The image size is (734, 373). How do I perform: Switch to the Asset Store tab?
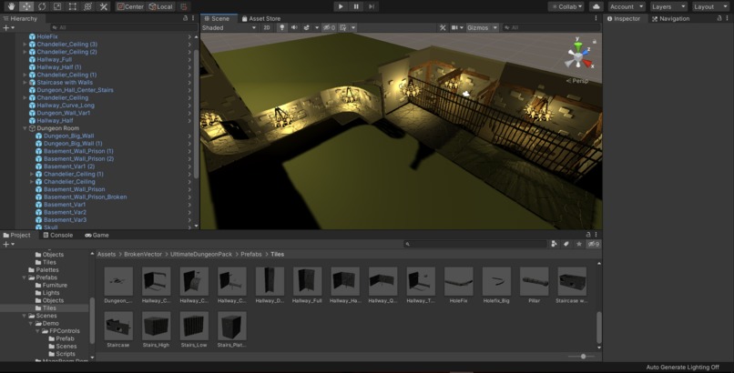pyautogui.click(x=261, y=19)
